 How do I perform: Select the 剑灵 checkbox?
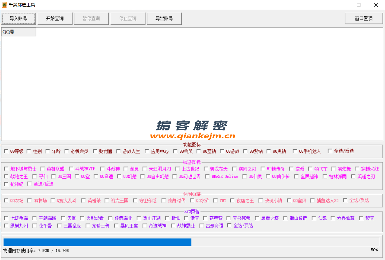(x=126, y=169)
